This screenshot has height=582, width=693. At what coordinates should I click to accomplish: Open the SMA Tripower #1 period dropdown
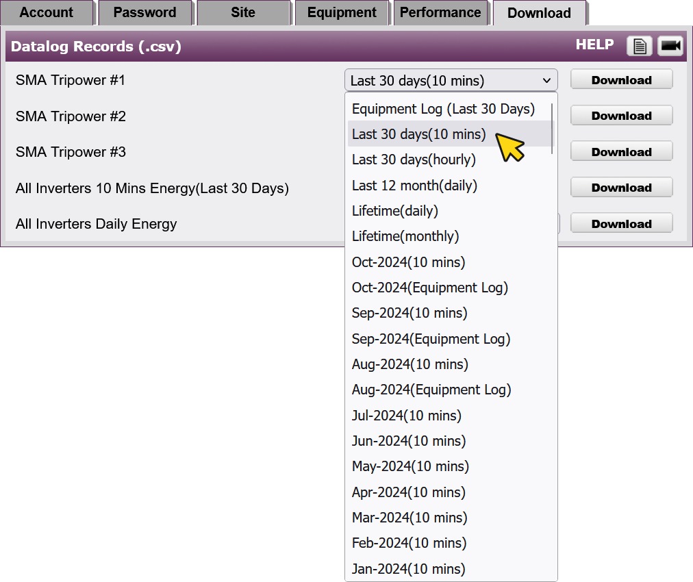[451, 81]
